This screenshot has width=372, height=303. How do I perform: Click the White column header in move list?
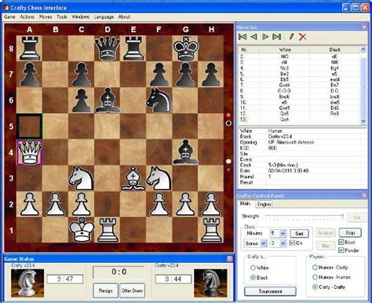(x=284, y=49)
